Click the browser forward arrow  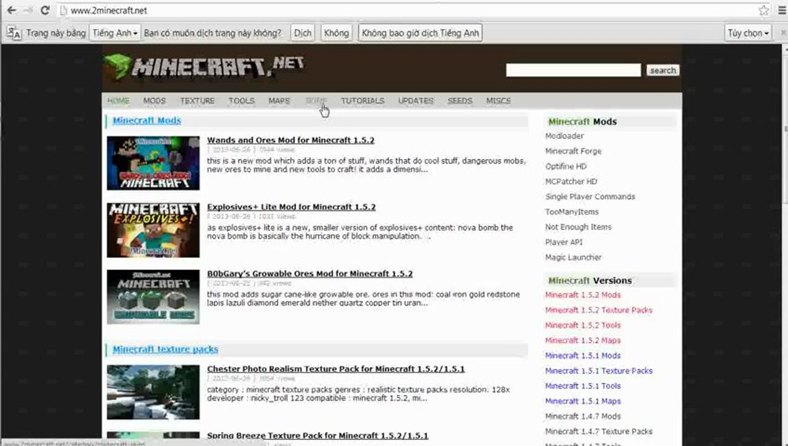28,11
